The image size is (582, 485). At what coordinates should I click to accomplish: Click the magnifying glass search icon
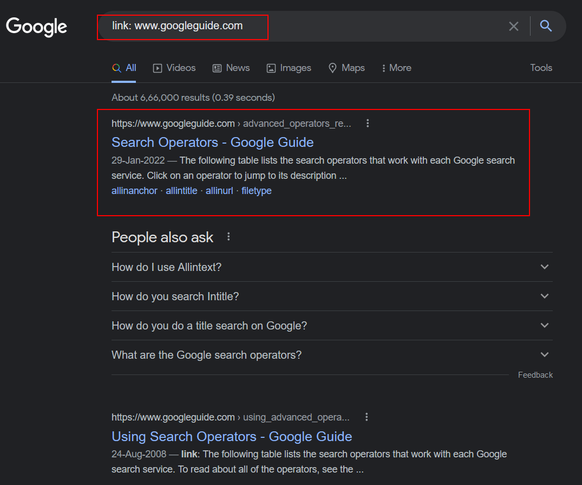point(546,26)
